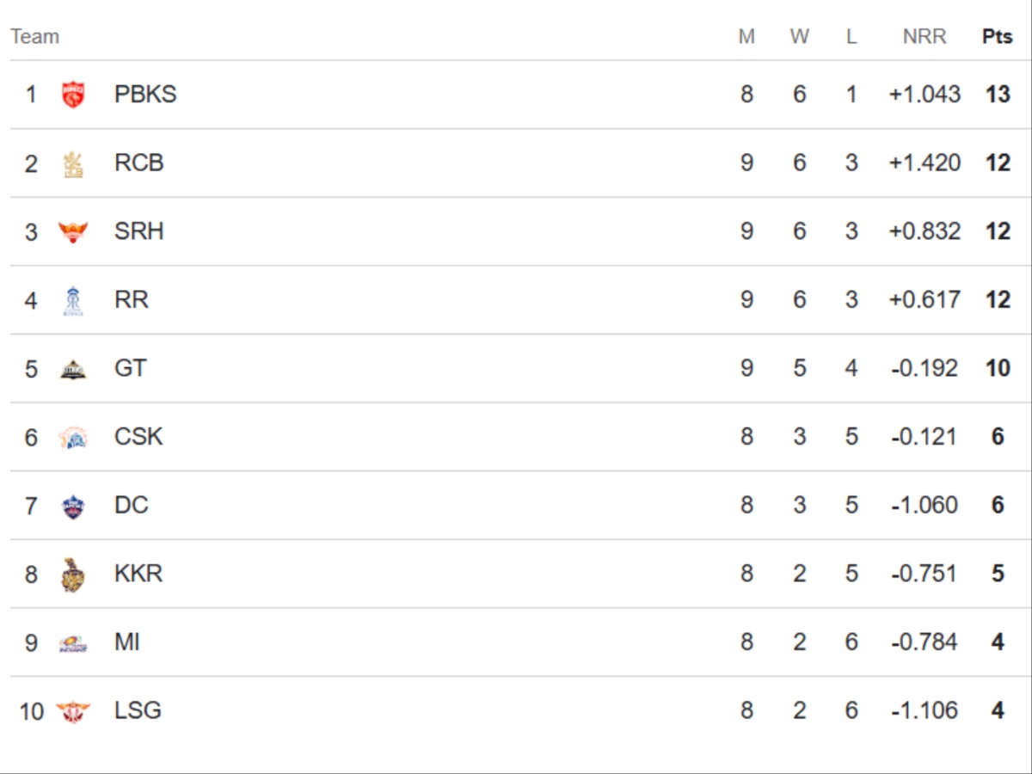1032x774 pixels.
Task: Click the MI team logo icon
Action: click(73, 642)
